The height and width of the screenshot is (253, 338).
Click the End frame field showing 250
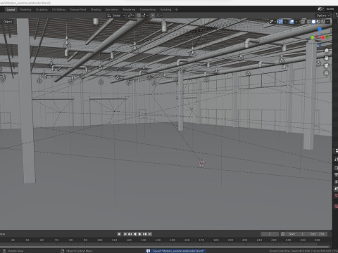(x=317, y=234)
